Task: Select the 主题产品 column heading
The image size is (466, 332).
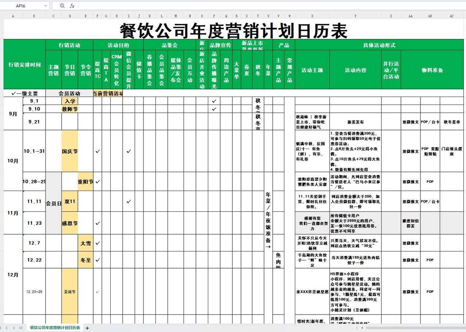Action: [x=278, y=70]
